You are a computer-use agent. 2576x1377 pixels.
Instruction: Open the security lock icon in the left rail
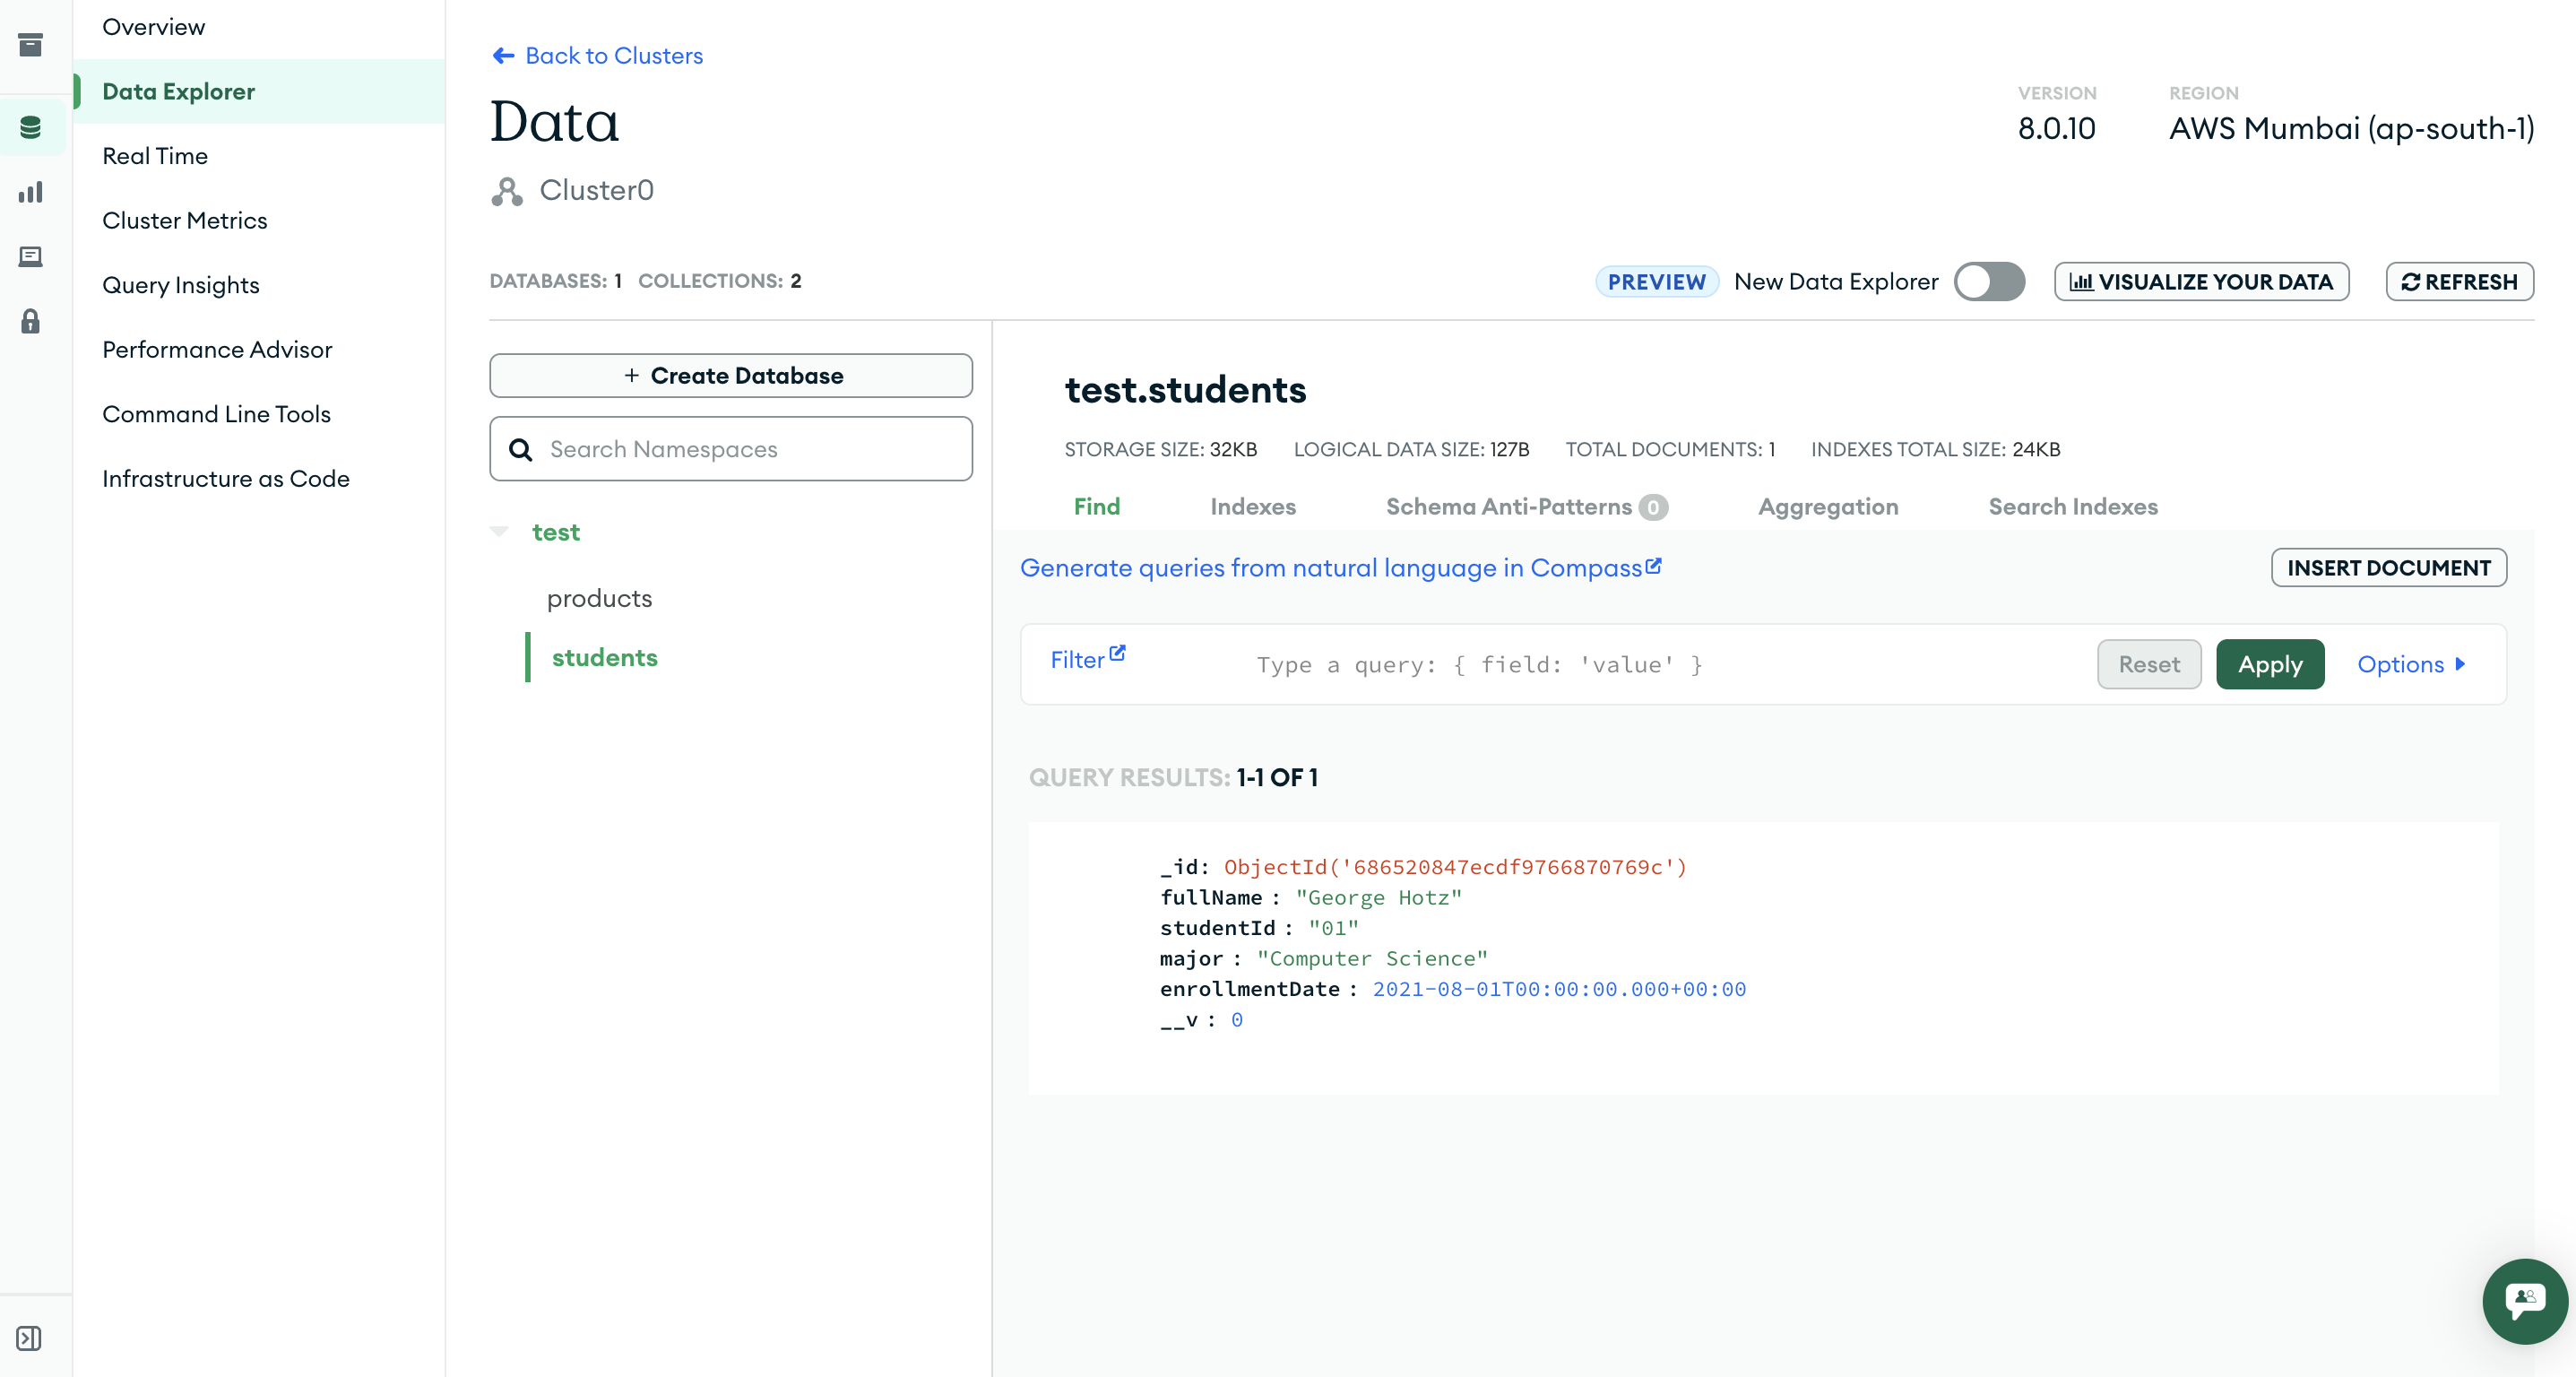[30, 321]
